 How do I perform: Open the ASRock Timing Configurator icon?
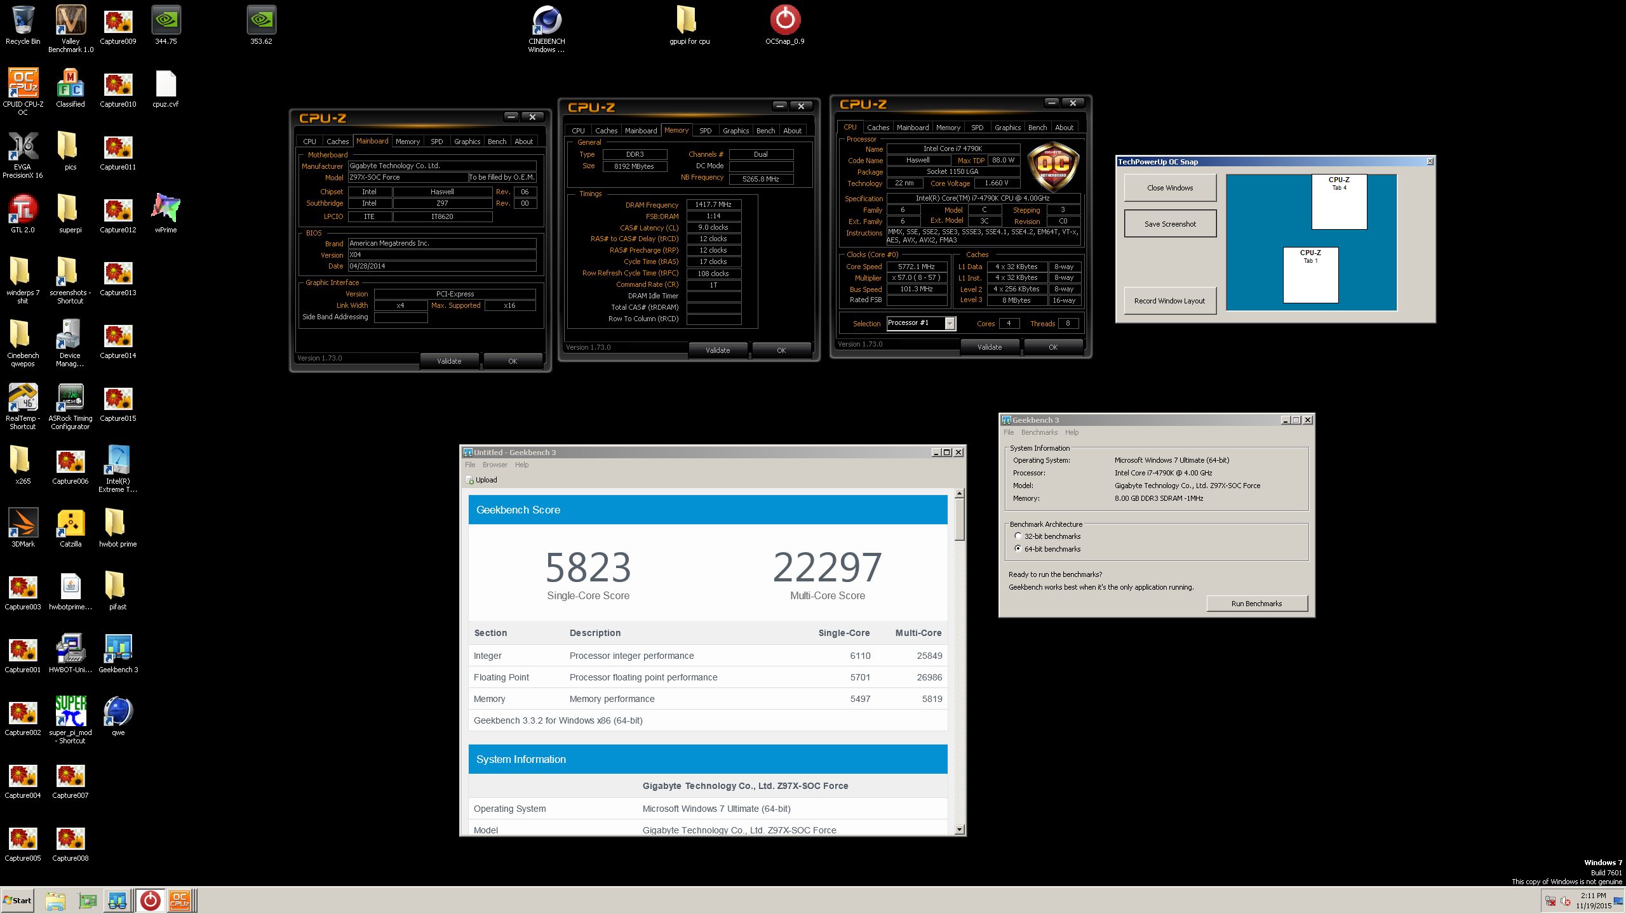pos(71,406)
